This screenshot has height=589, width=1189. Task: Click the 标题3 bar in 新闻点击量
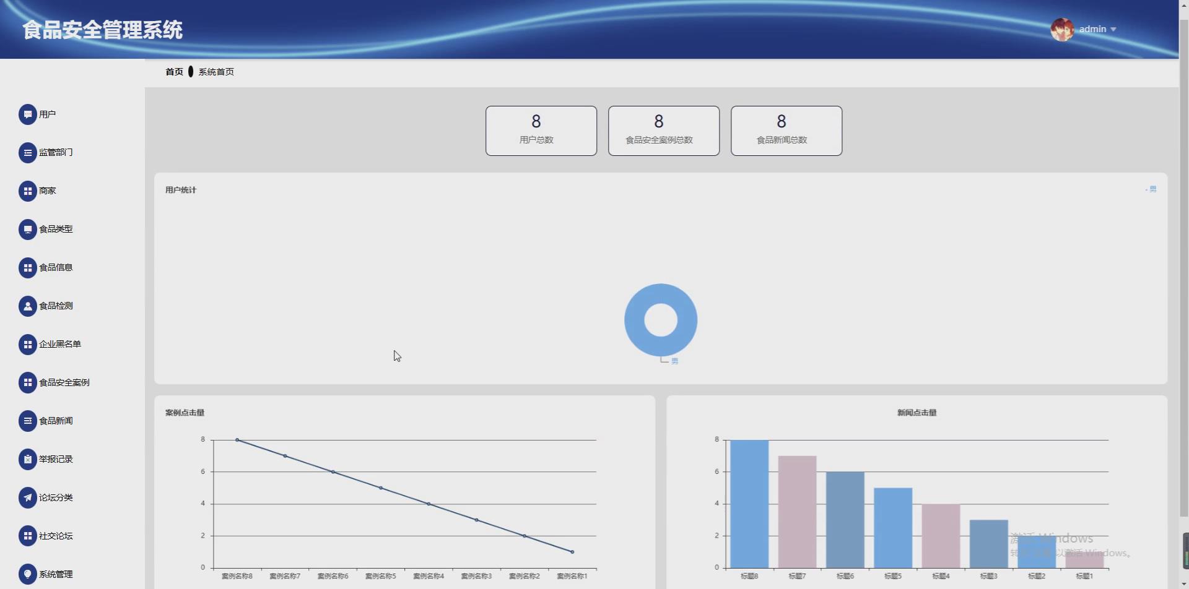[988, 544]
